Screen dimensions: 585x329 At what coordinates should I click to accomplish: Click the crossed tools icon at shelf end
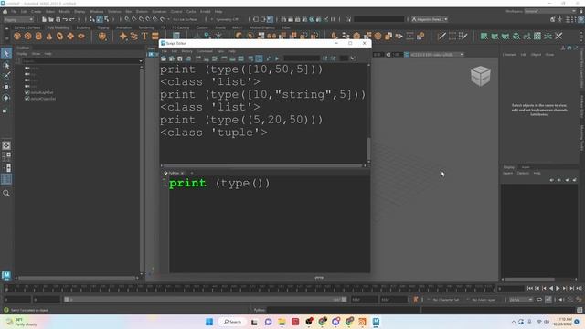558,37
